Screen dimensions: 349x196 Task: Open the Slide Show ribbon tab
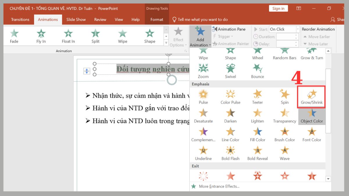tap(76, 19)
